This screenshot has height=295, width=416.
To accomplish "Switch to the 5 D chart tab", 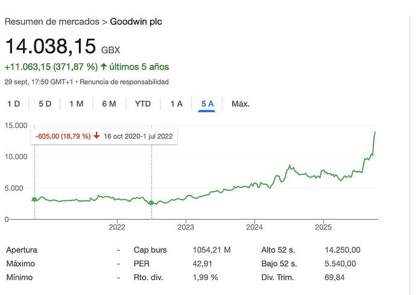I will coord(45,104).
